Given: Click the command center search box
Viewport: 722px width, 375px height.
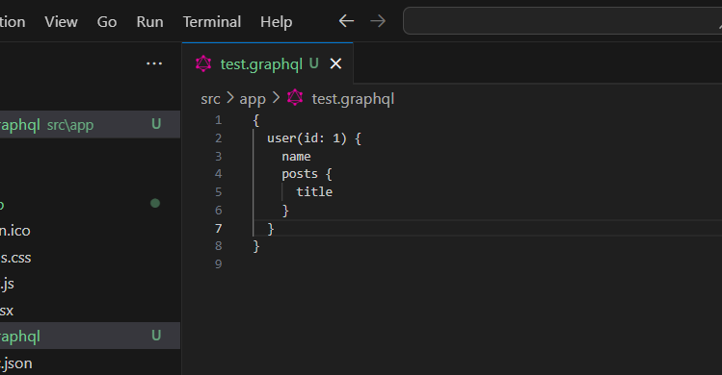Looking at the screenshot, I should pyautogui.click(x=562, y=21).
